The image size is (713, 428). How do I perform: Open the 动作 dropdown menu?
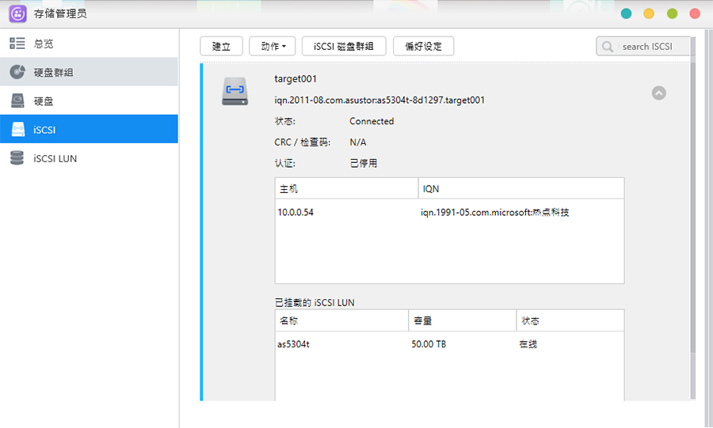[x=273, y=47]
